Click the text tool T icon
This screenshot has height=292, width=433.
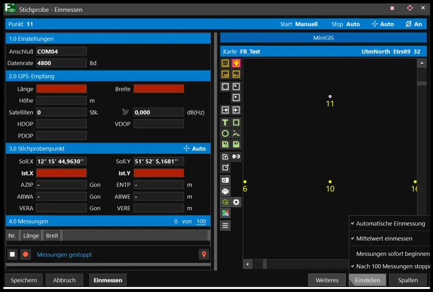(x=225, y=123)
